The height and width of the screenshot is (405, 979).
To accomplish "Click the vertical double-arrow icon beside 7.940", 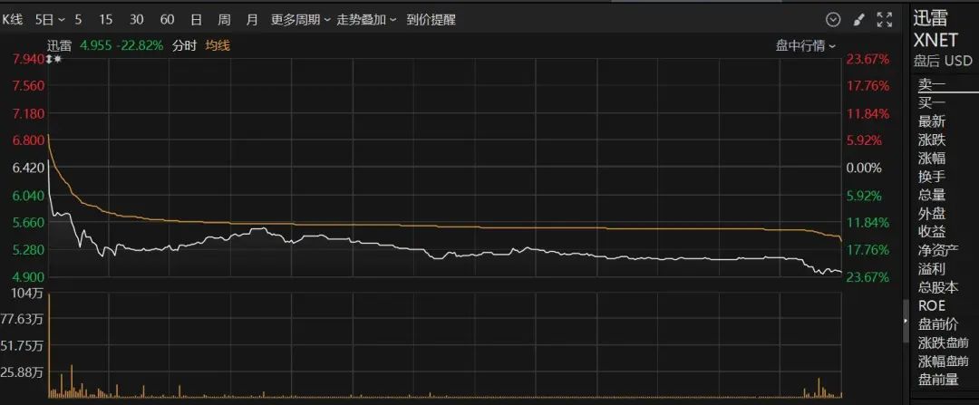I will [51, 59].
